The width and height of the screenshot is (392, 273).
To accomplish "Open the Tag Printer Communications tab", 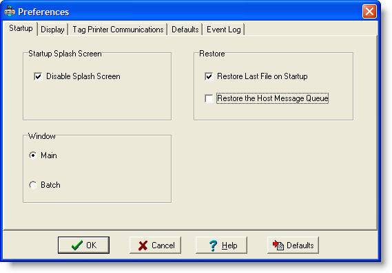I will pos(118,30).
